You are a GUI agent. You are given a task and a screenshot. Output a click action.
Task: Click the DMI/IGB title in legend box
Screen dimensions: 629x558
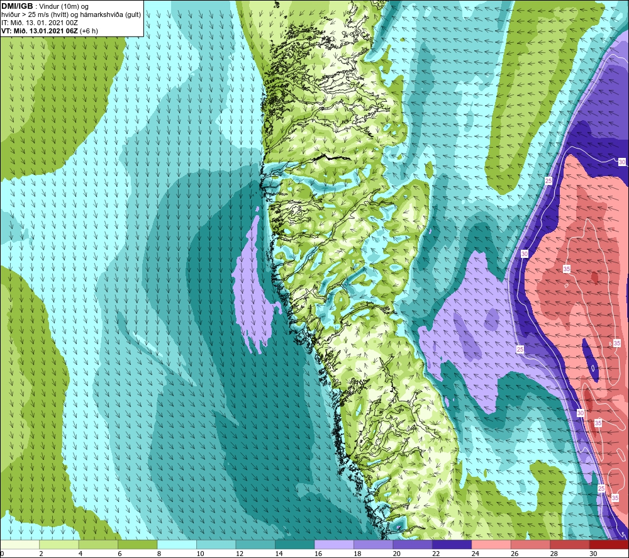click(x=17, y=6)
